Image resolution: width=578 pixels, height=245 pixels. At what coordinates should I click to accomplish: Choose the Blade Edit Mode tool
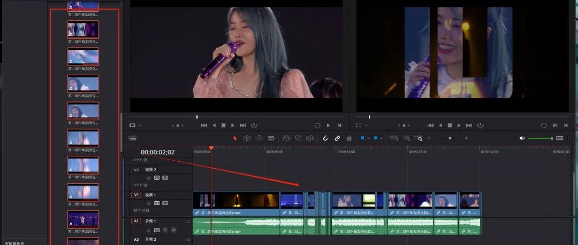271,138
